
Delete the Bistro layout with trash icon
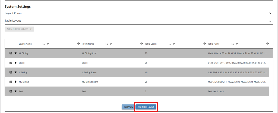click(15, 63)
